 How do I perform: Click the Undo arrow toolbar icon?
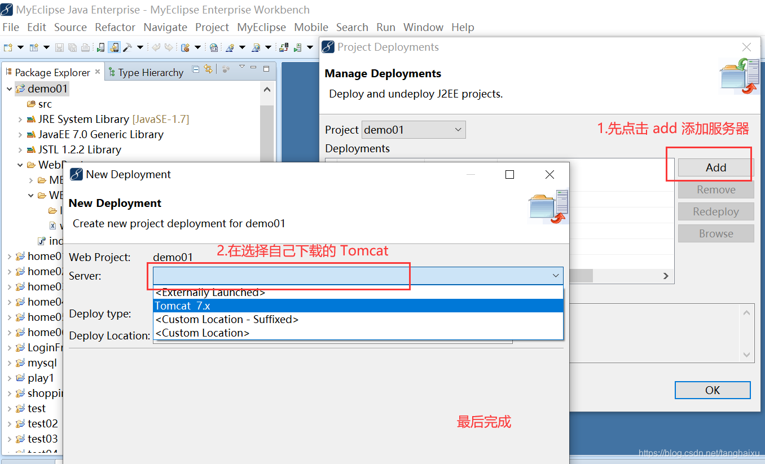click(x=156, y=47)
